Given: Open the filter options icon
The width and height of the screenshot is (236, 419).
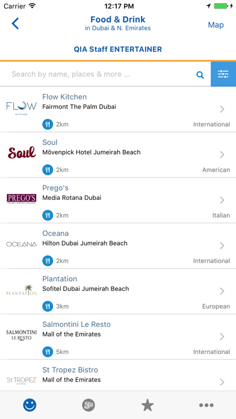Looking at the screenshot, I should [x=223, y=74].
